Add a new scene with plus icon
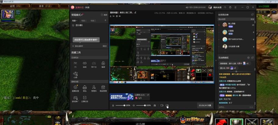The image size is (278, 125). click(x=105, y=20)
